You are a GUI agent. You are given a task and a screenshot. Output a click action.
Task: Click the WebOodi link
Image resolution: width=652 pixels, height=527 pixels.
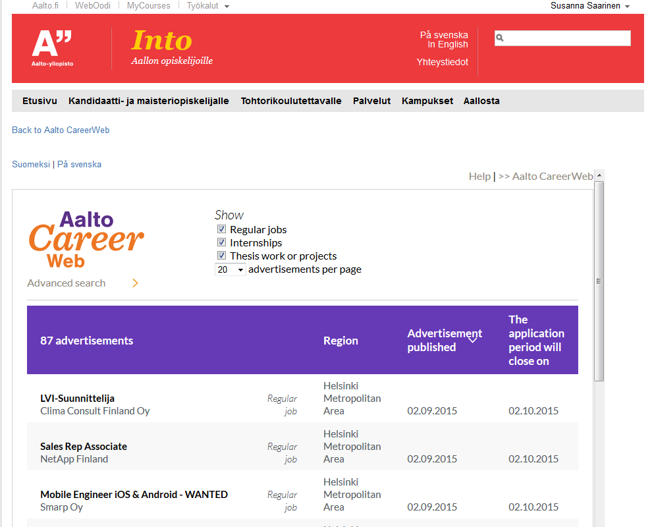tap(93, 6)
